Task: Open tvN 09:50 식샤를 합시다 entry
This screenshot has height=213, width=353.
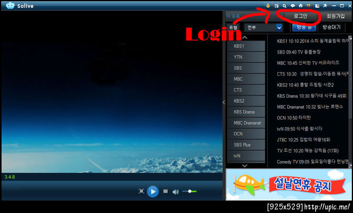Action: coord(299,129)
